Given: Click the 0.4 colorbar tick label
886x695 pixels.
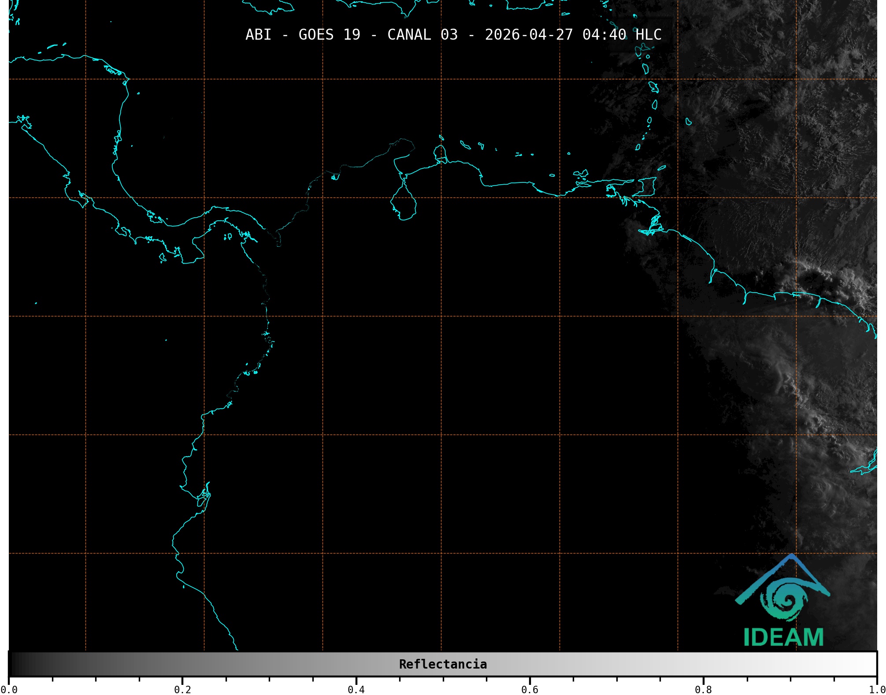Looking at the screenshot, I should pyautogui.click(x=356, y=689).
